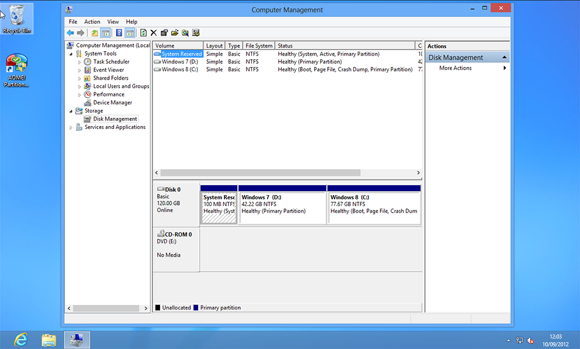Click the last toolbar icon with checkmark

pyautogui.click(x=196, y=33)
